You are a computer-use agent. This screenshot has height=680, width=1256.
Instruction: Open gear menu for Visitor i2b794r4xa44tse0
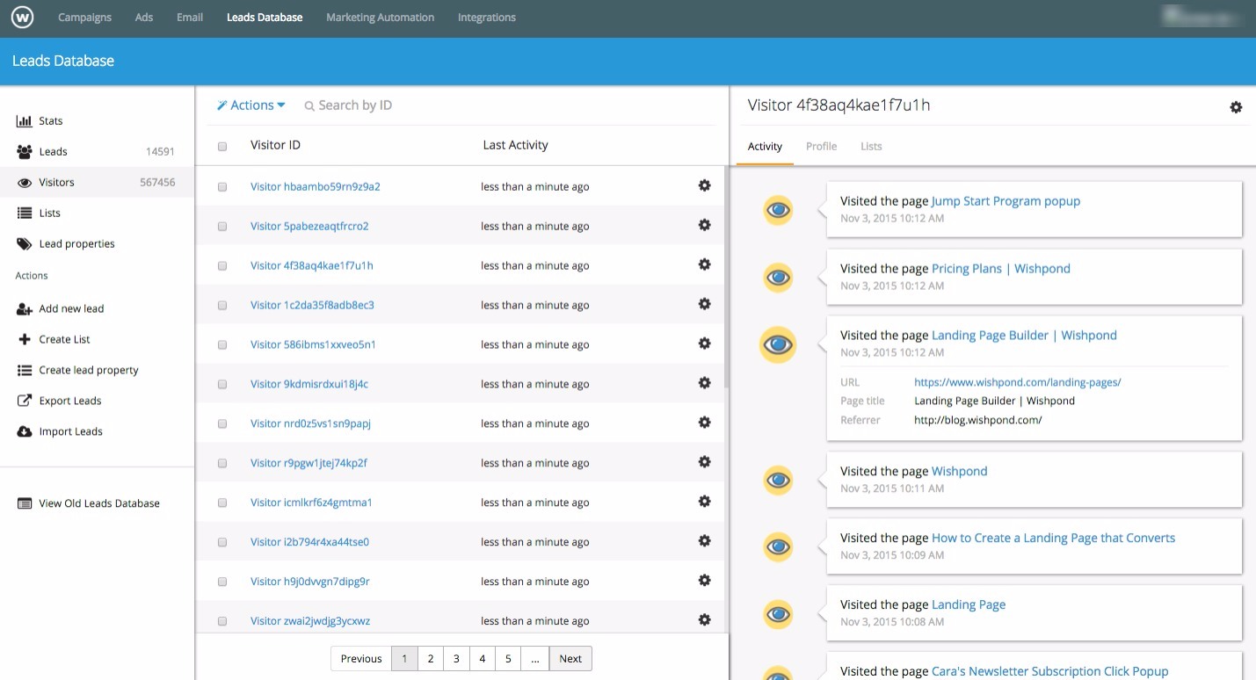tap(704, 541)
